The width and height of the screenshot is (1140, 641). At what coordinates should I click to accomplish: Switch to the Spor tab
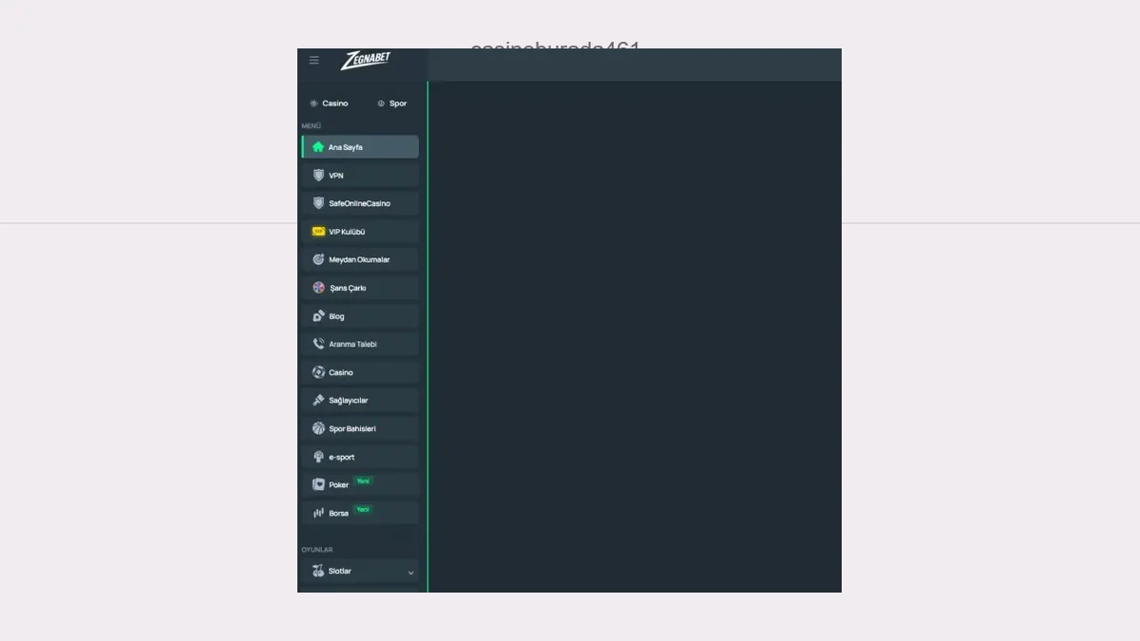coord(392,104)
